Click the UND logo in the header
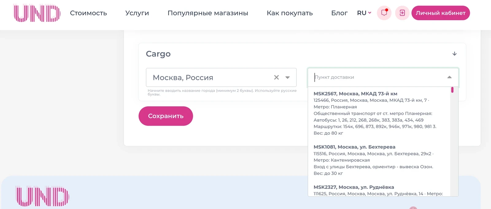491x209 pixels. [37, 13]
